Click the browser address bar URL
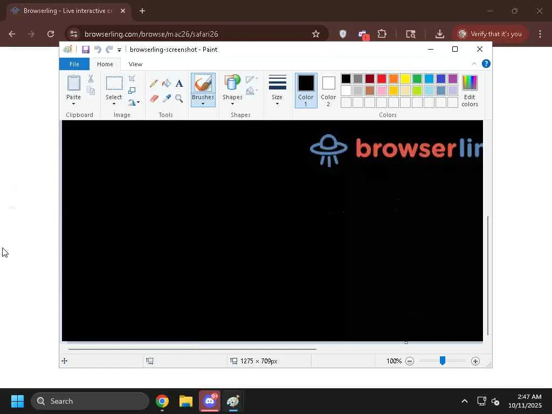552x414 pixels. 151,34
